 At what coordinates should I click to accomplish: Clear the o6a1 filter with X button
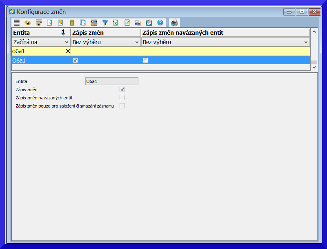click(x=68, y=51)
